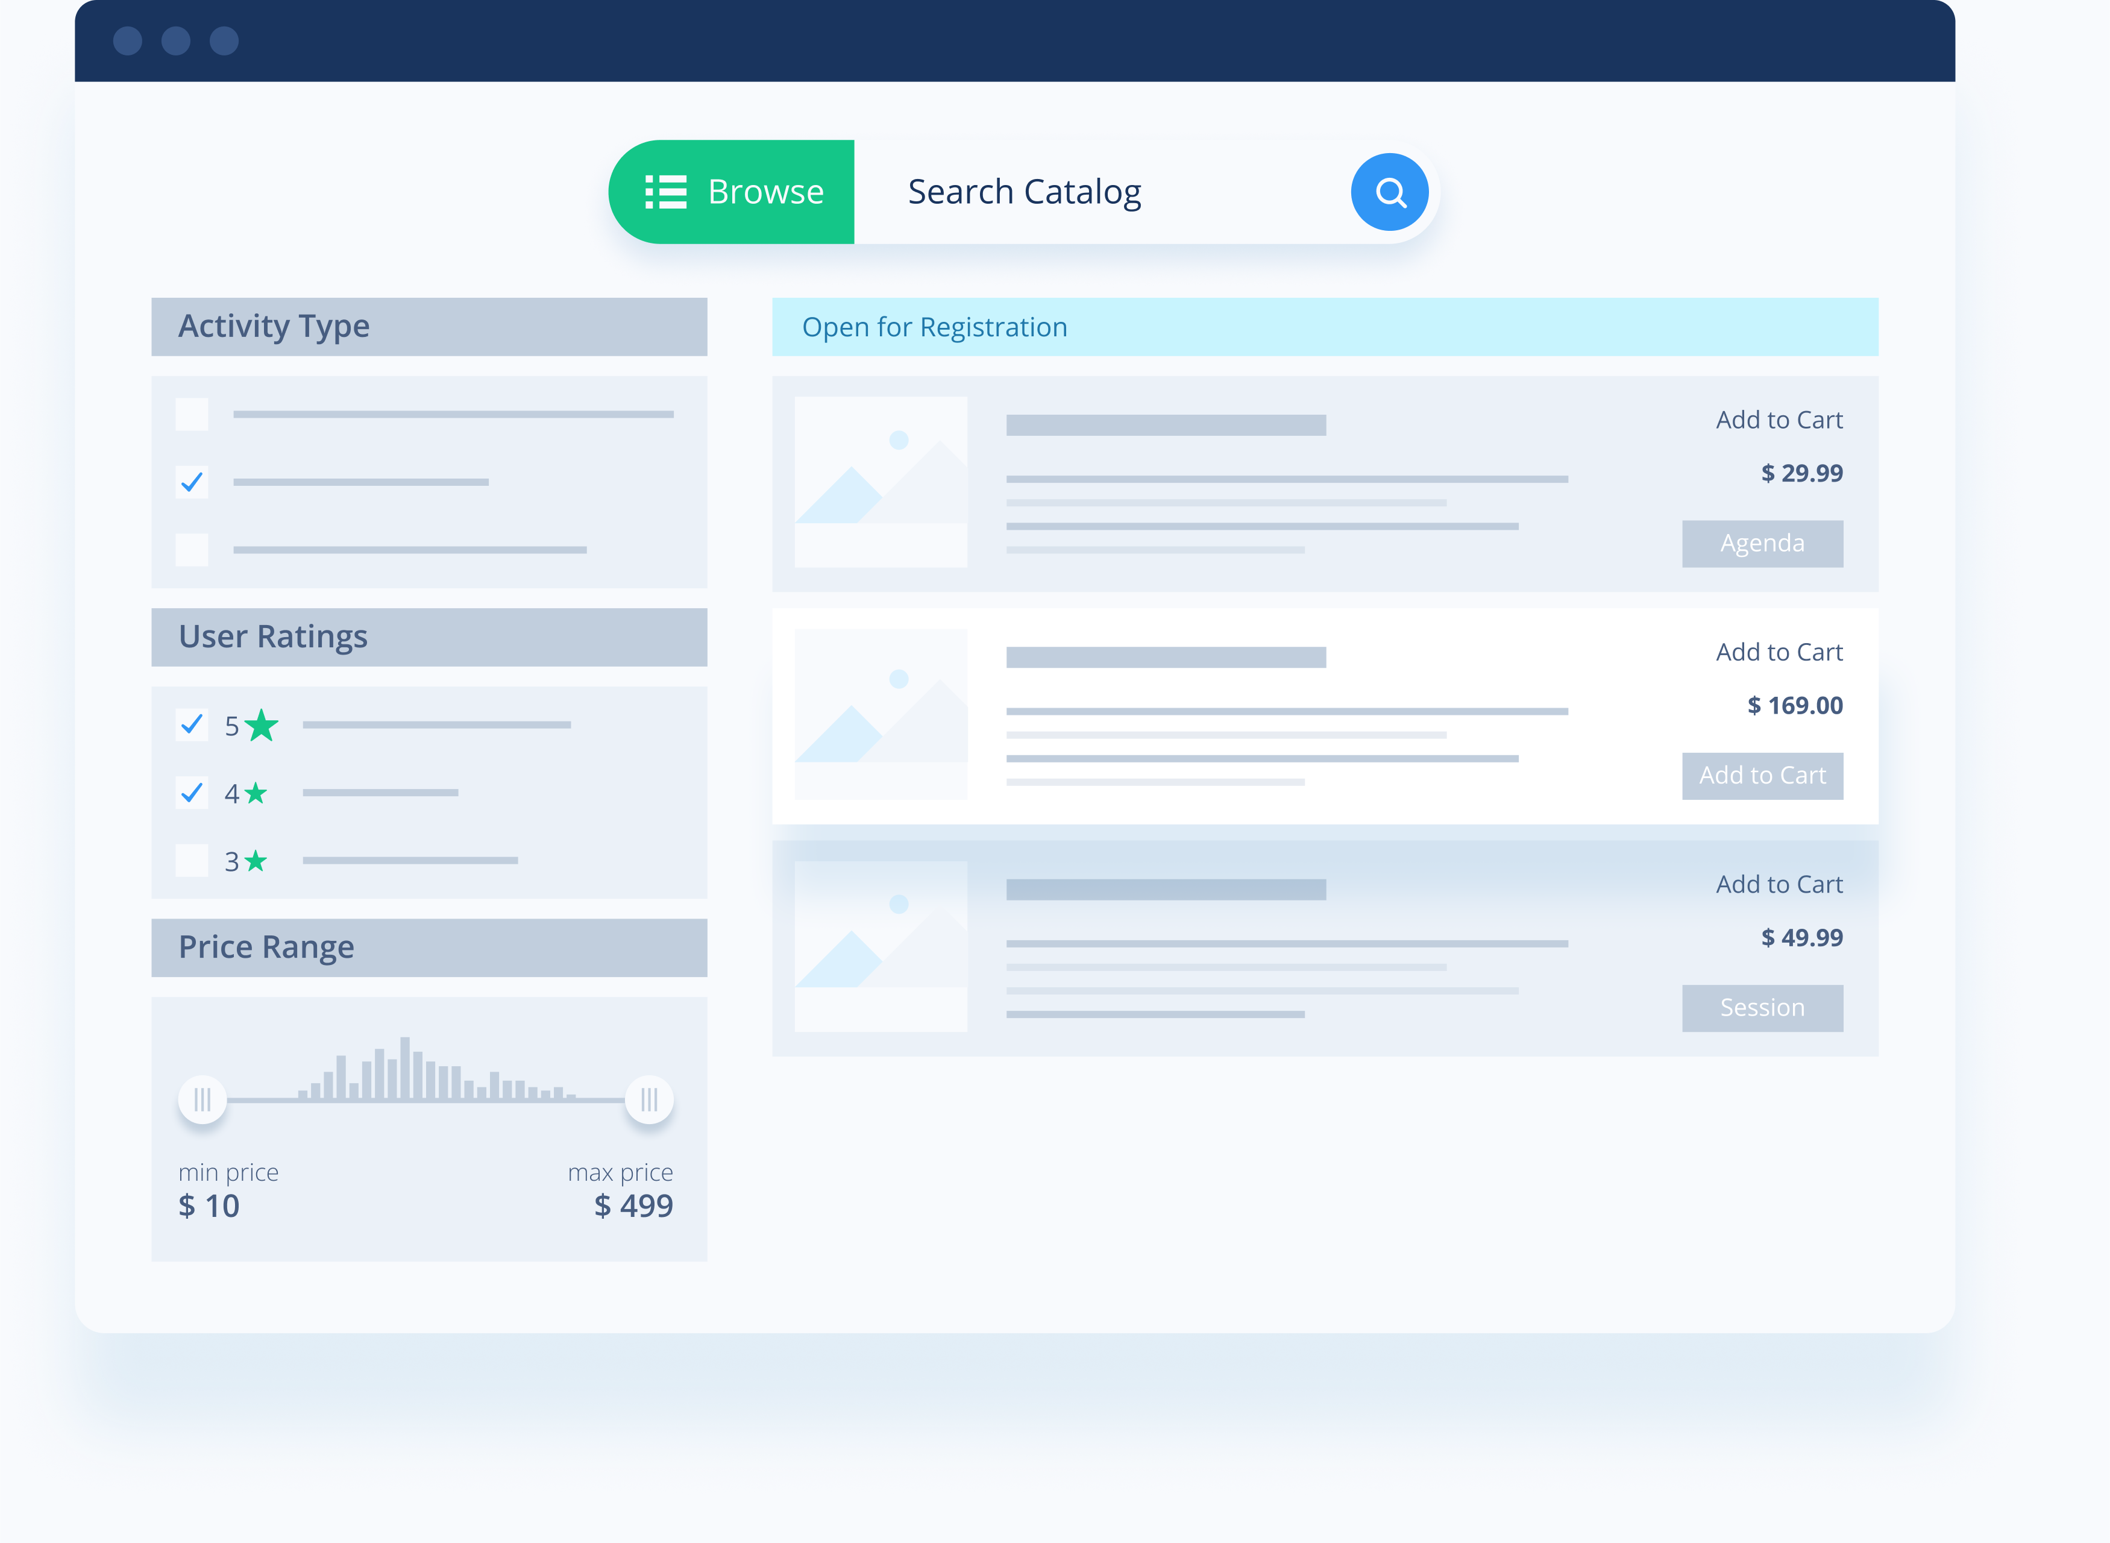Select the Open for Registration tab
Image resolution: width=2110 pixels, height=1543 pixels.
(x=1325, y=327)
